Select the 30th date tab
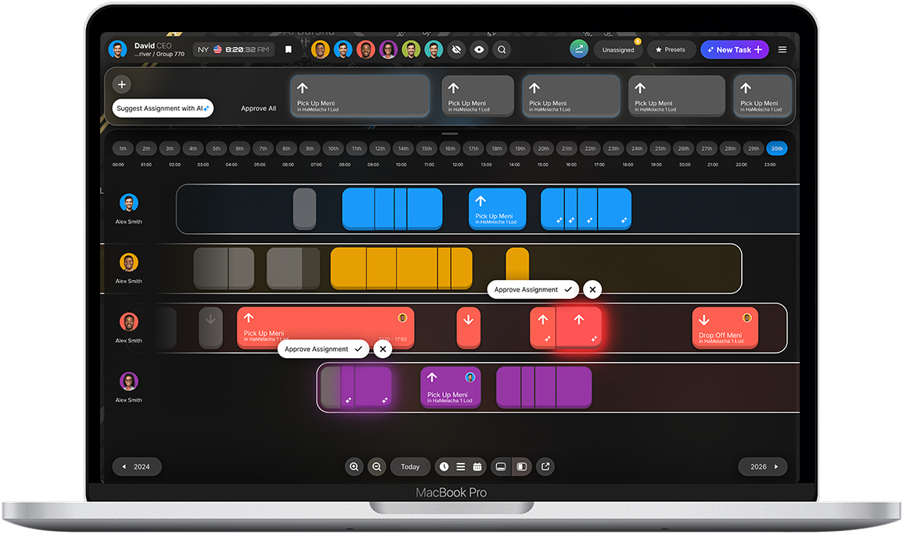 click(776, 148)
